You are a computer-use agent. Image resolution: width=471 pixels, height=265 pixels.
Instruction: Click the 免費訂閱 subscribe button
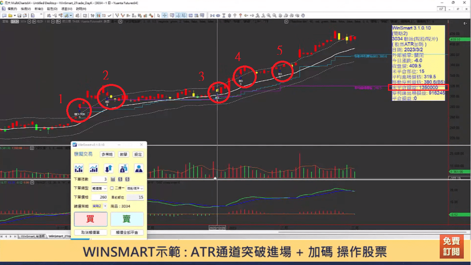point(451,247)
